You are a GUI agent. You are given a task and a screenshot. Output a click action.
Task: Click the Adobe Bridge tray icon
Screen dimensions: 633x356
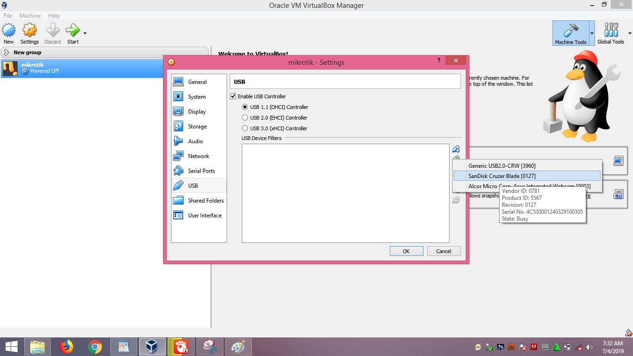coord(512,347)
